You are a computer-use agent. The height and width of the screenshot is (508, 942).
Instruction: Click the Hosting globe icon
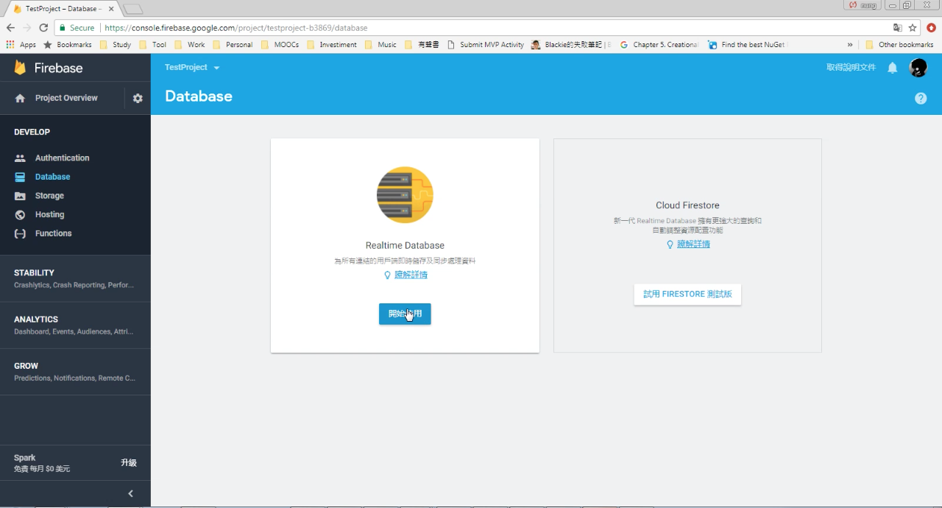click(x=20, y=215)
